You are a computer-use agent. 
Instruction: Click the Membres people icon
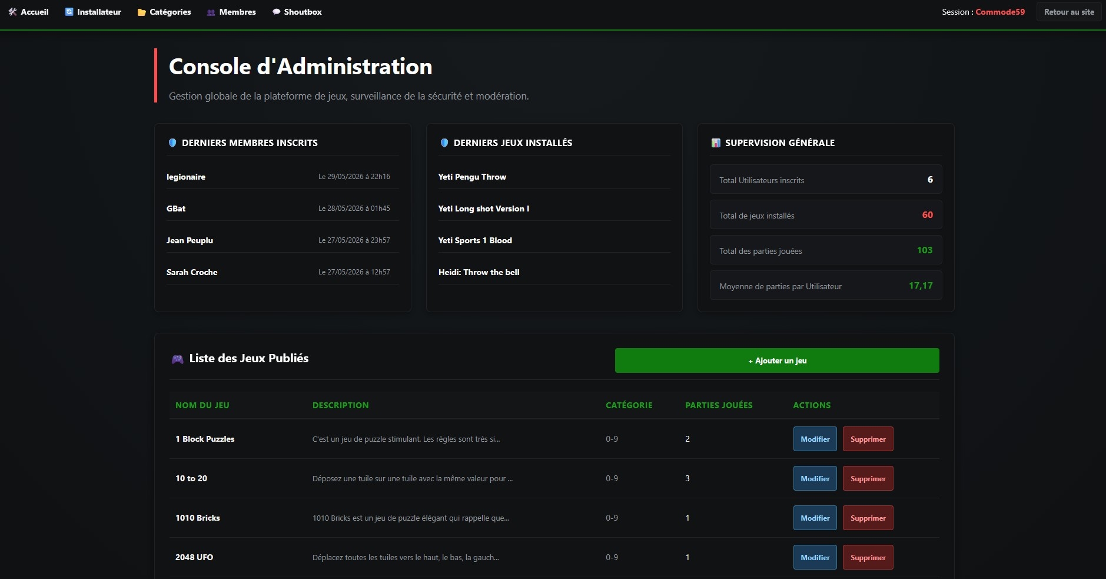(211, 12)
